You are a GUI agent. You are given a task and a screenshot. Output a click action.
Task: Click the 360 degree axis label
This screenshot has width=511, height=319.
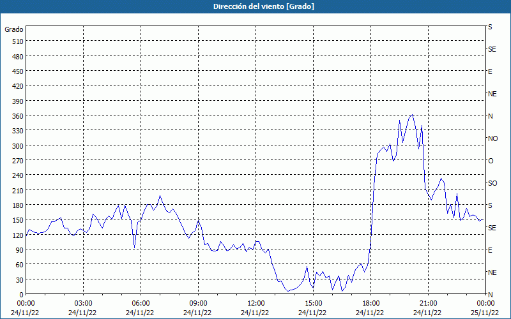[x=18, y=116]
